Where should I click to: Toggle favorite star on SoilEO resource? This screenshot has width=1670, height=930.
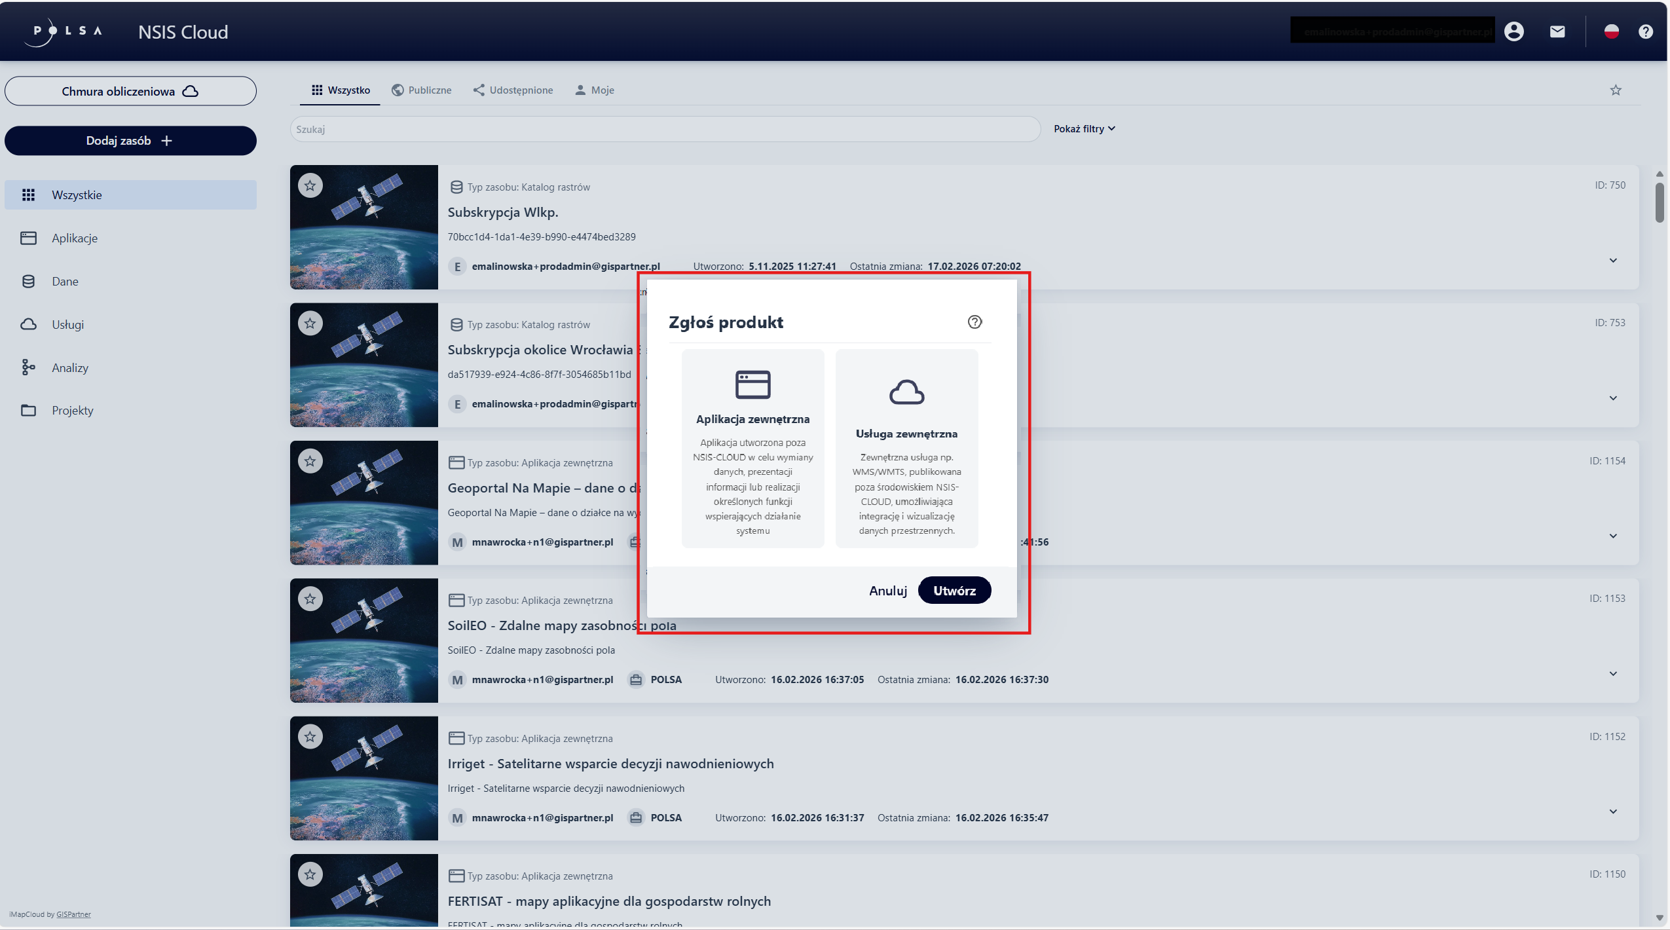[x=310, y=599]
